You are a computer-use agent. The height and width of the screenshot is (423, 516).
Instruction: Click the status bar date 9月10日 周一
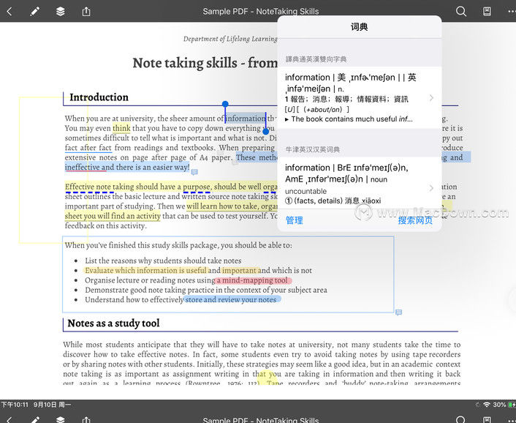tap(52, 405)
